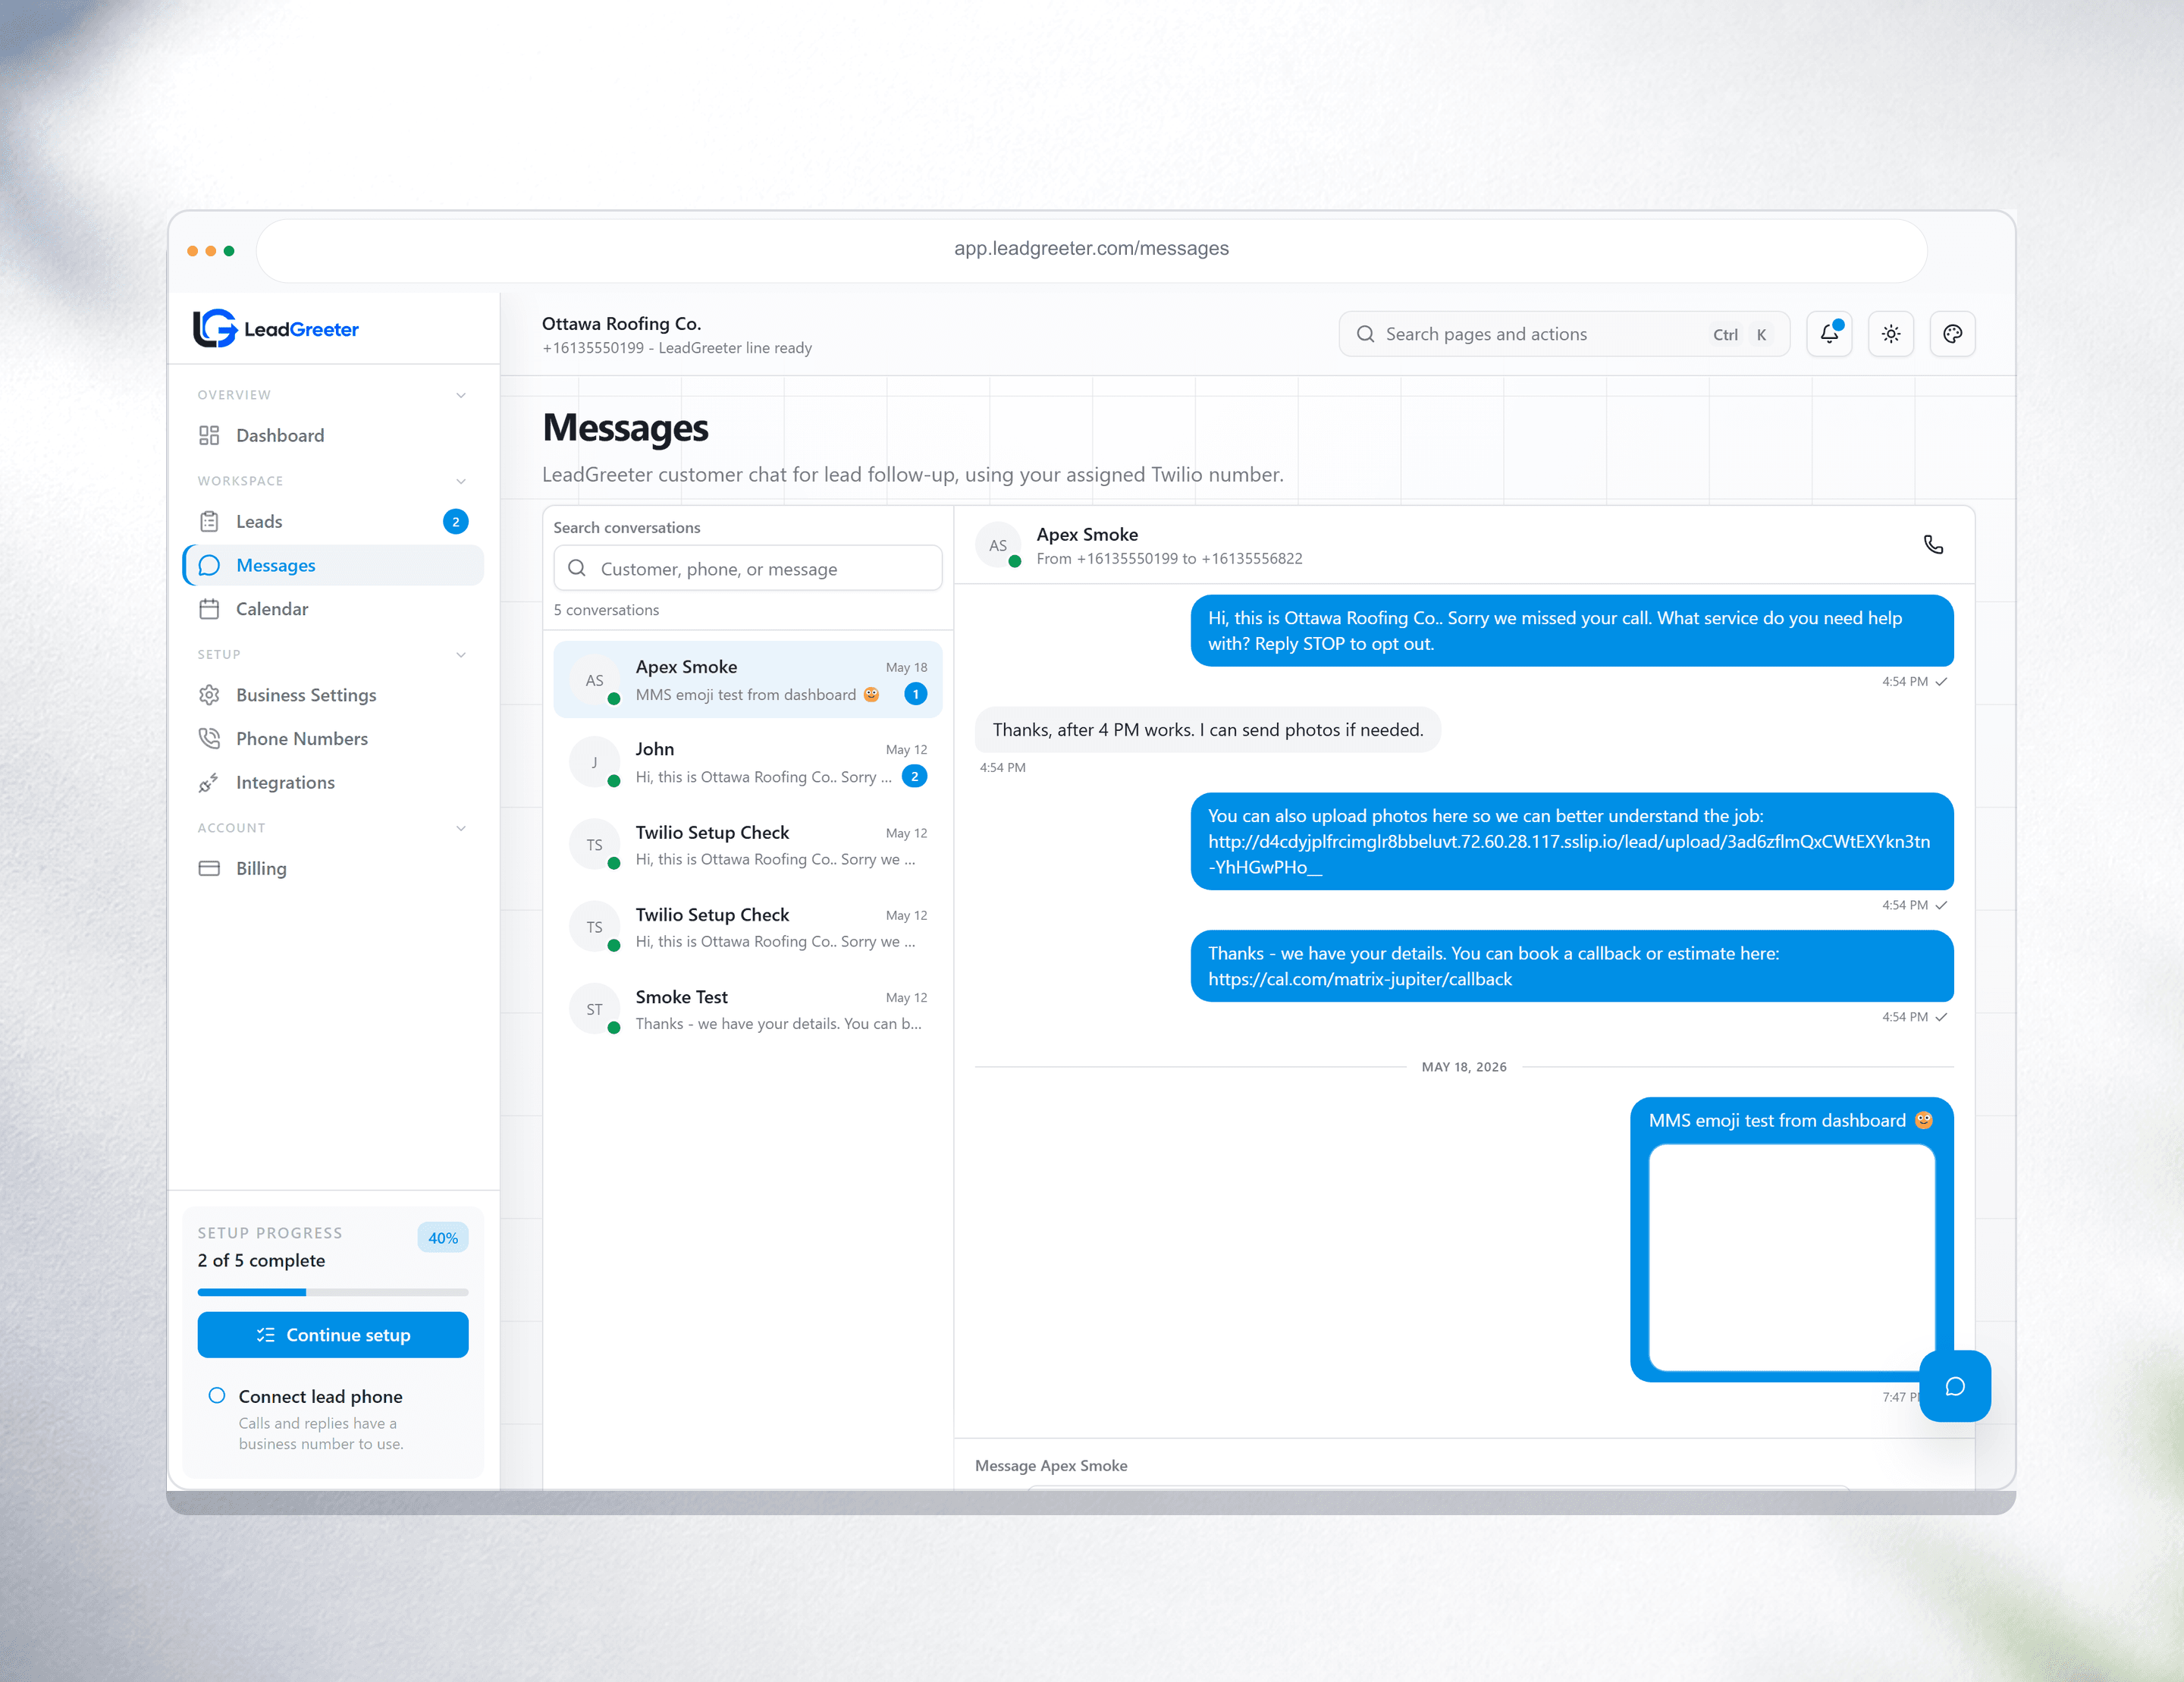
Task: Open the theme palette icon
Action: coord(1952,334)
